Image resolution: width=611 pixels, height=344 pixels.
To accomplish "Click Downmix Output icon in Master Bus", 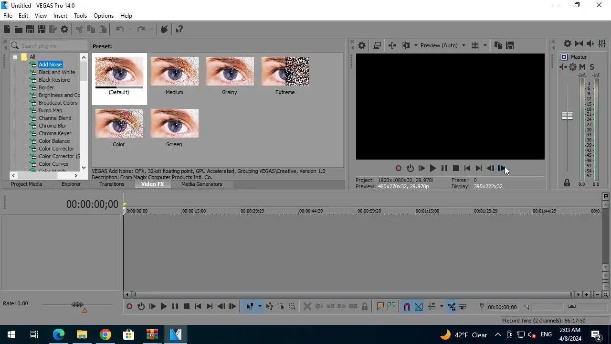I will point(579,43).
